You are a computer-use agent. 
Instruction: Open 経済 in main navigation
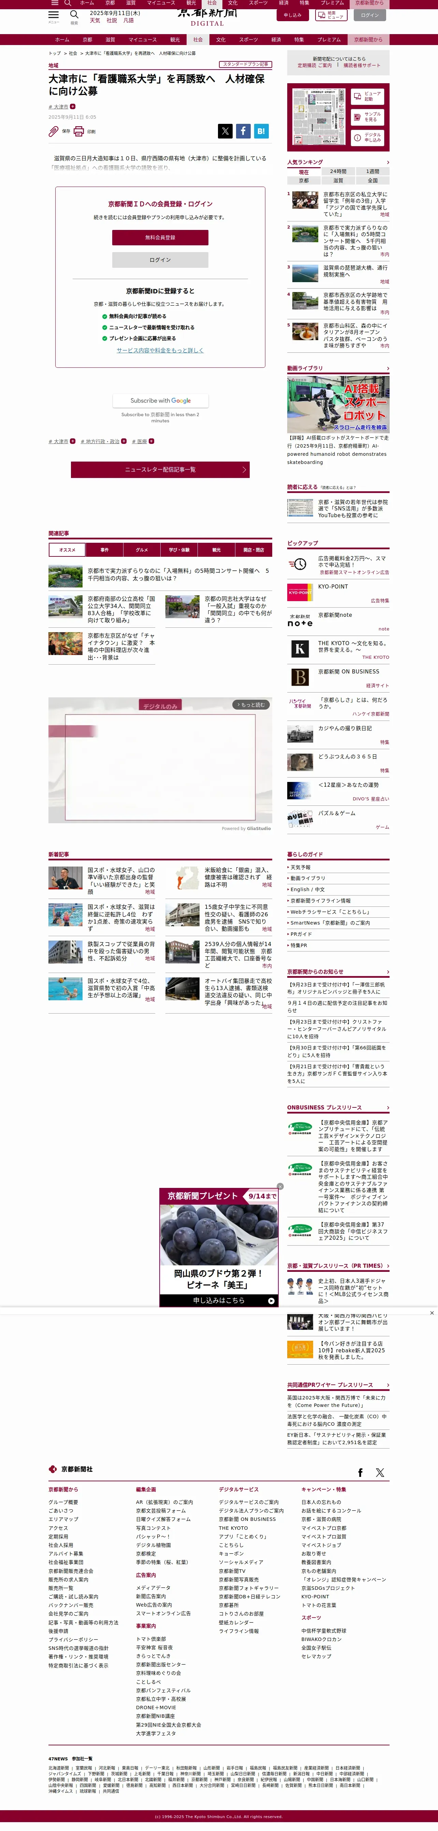pyautogui.click(x=276, y=40)
